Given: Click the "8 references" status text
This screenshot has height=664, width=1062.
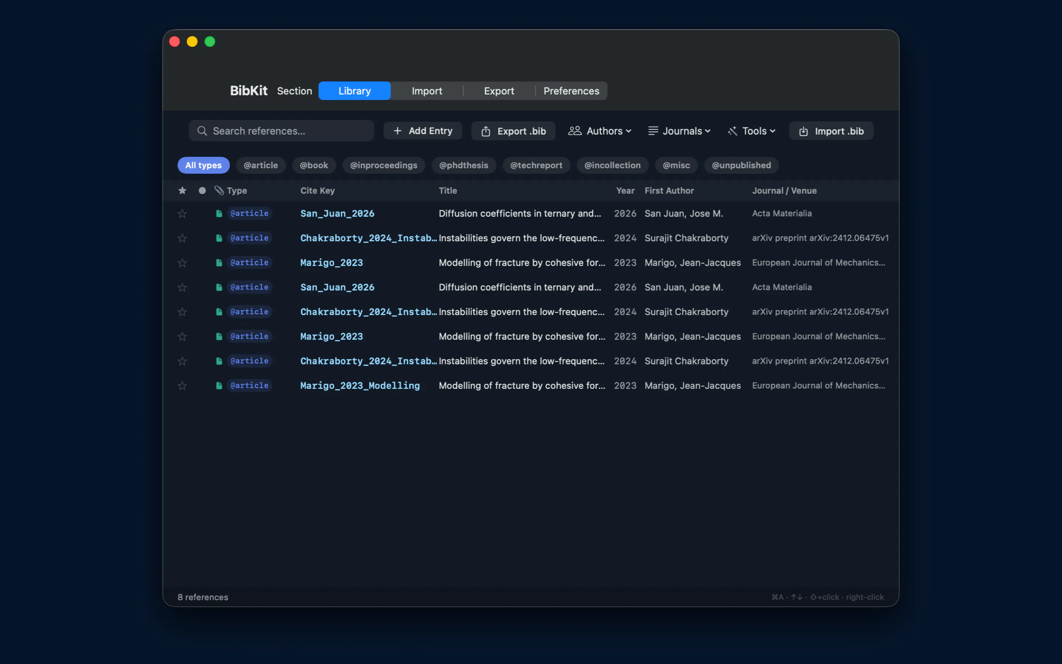Looking at the screenshot, I should click(x=203, y=597).
